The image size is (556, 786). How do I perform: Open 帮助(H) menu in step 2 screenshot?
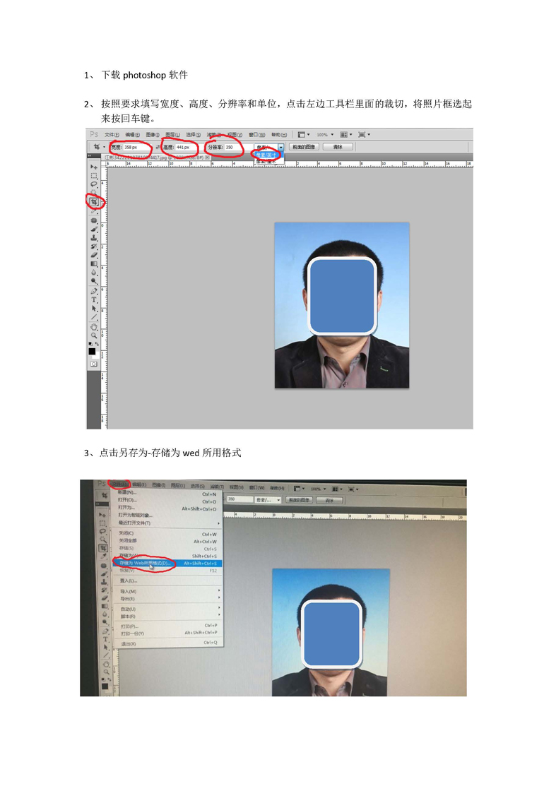click(279, 134)
